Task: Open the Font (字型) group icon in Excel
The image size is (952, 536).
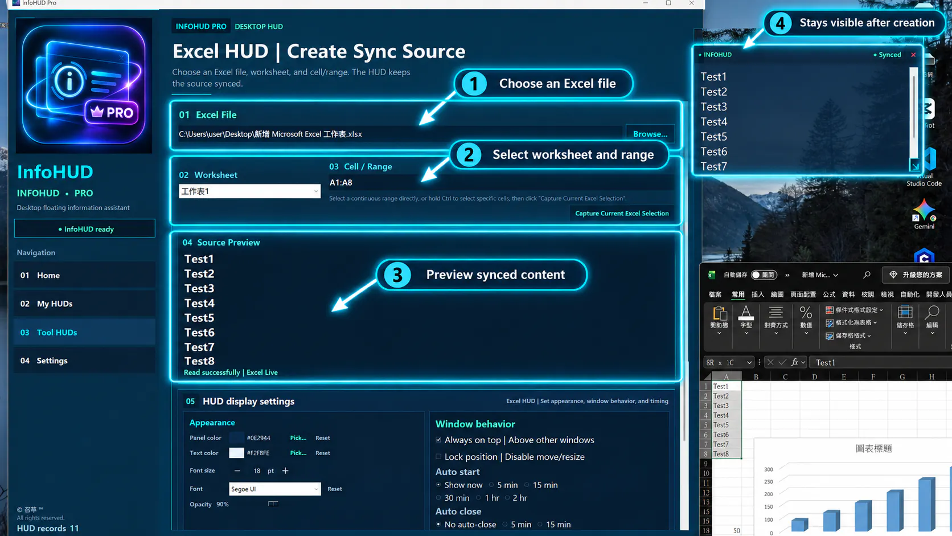Action: [746, 313]
